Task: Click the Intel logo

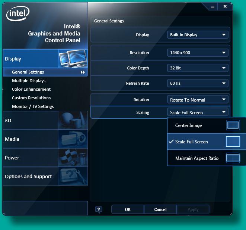Action: click(x=17, y=15)
